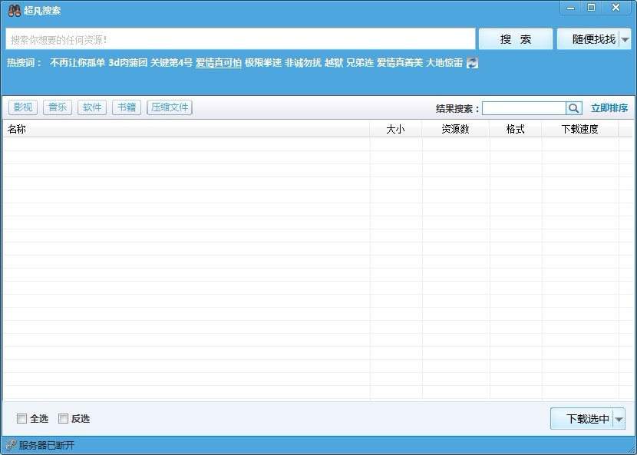
Task: Click the refresh hot words icon
Action: (472, 63)
